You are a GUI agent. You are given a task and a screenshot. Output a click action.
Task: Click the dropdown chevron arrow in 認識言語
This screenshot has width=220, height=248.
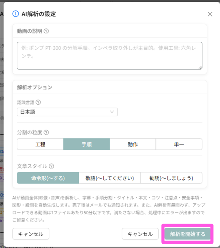112,112
